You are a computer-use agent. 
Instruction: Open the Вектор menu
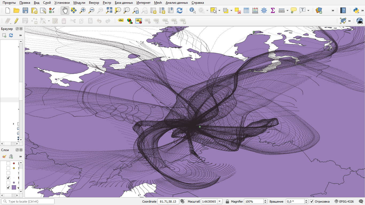(x=94, y=3)
